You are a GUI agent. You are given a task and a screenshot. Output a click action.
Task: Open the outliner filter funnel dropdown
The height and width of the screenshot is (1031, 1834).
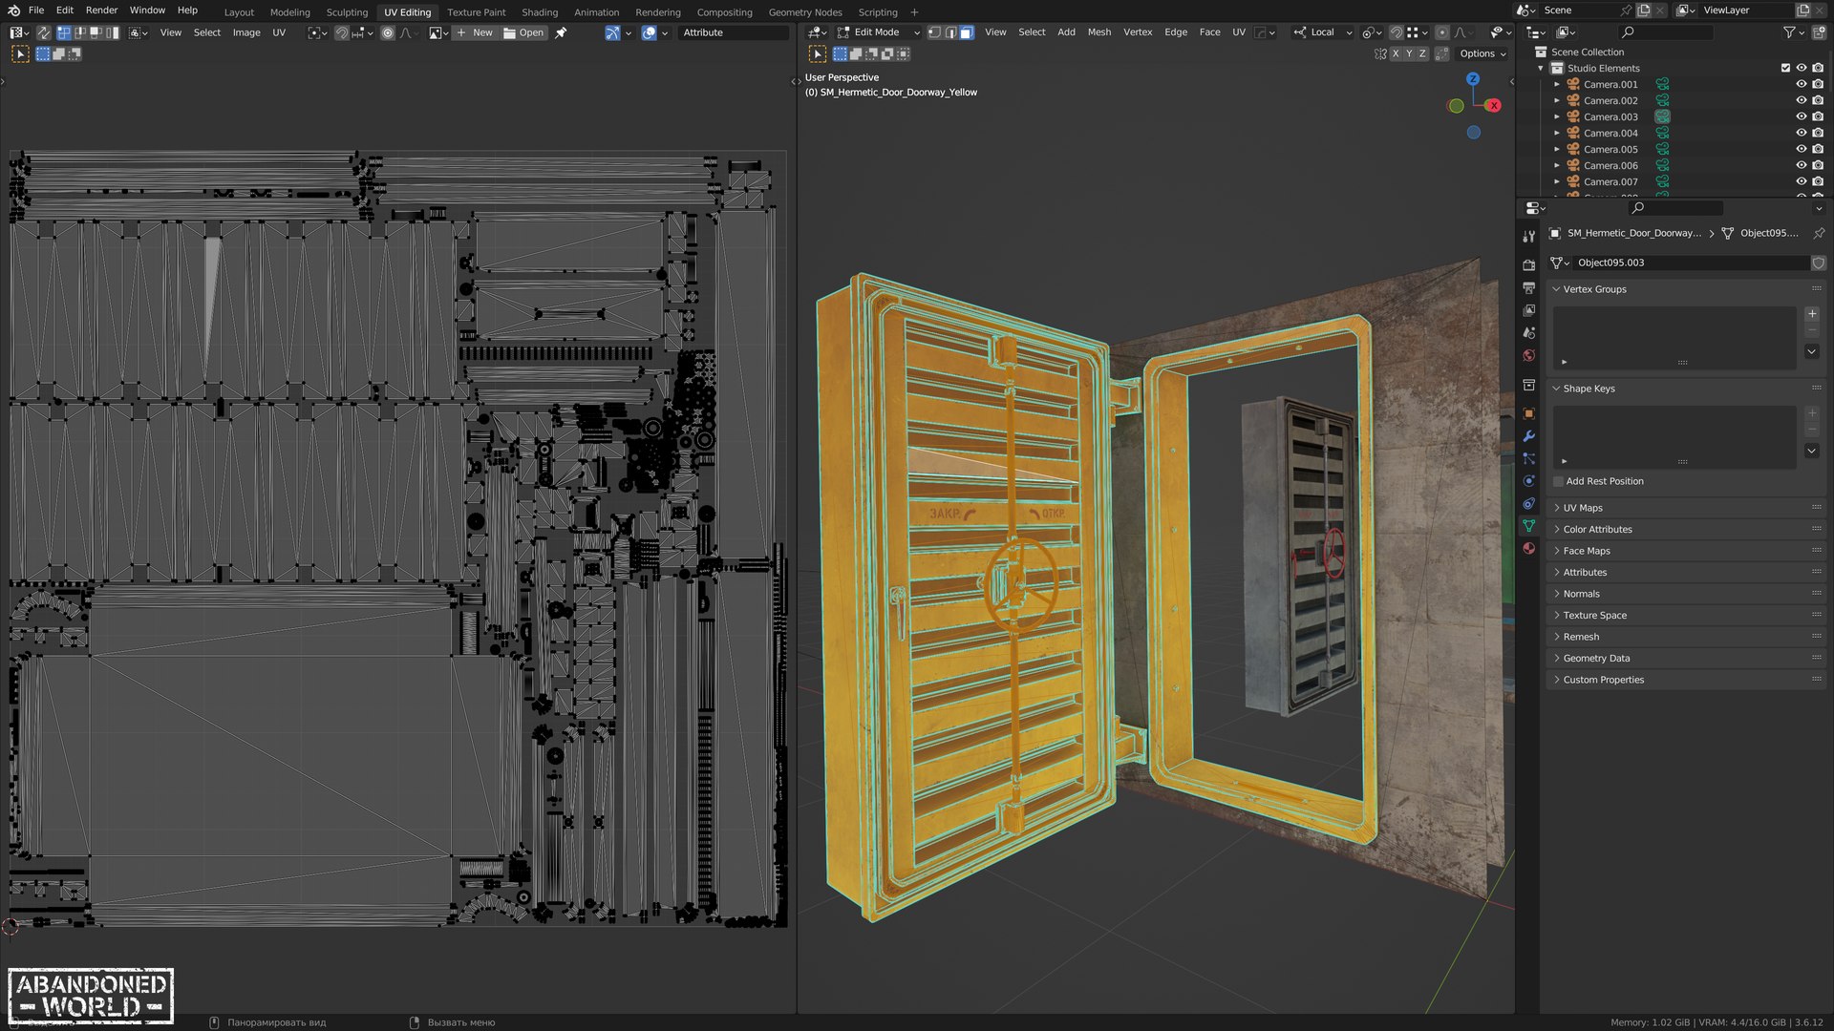point(1793,32)
